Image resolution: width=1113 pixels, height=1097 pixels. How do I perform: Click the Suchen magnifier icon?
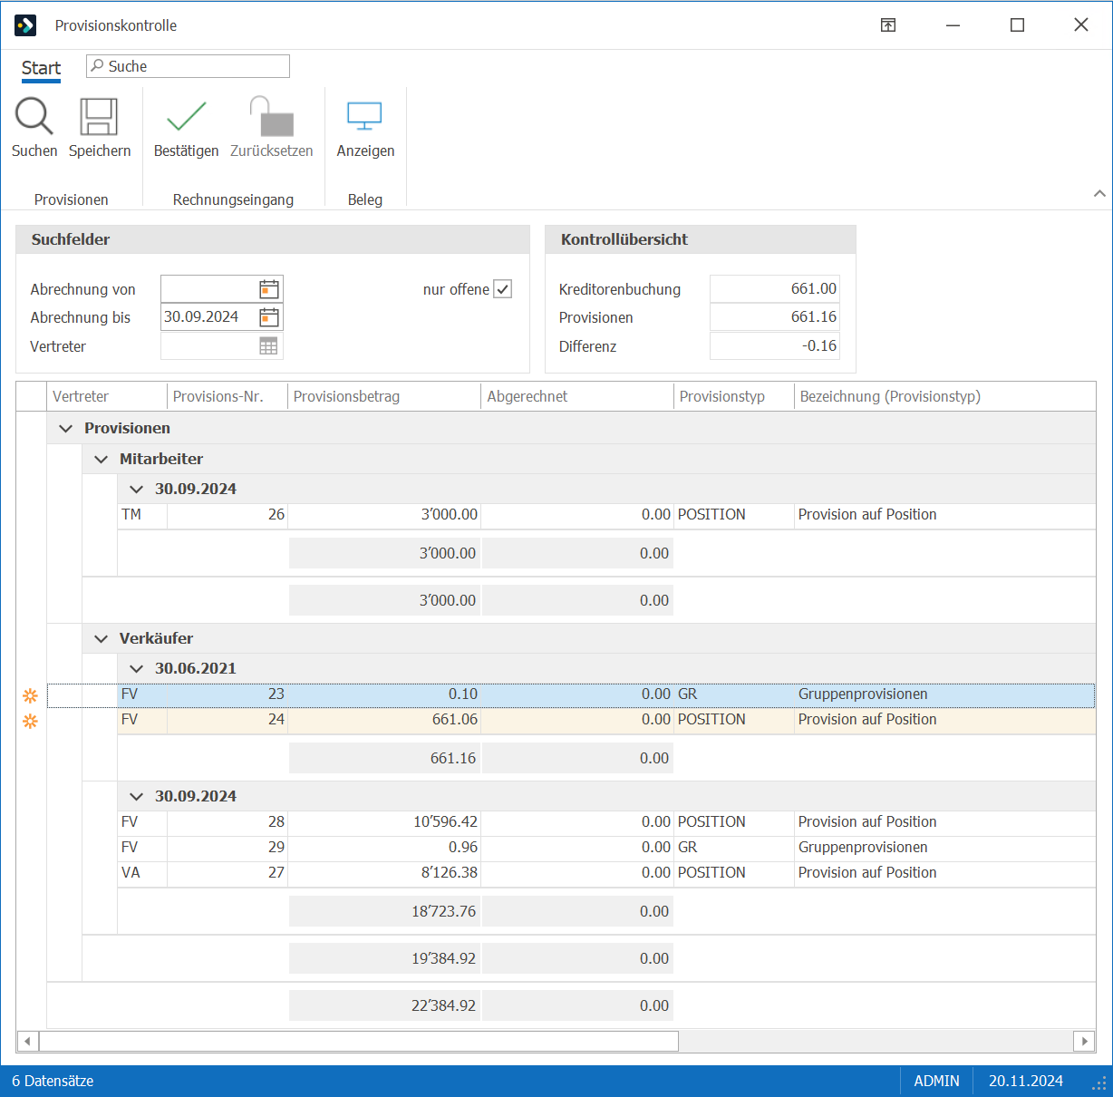(x=34, y=117)
